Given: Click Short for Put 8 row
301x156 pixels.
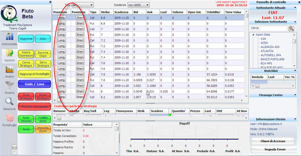Looking at the screenshot, I should click(x=80, y=91).
